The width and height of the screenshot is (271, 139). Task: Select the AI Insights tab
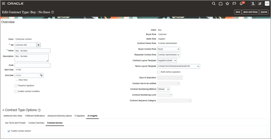click(92, 116)
